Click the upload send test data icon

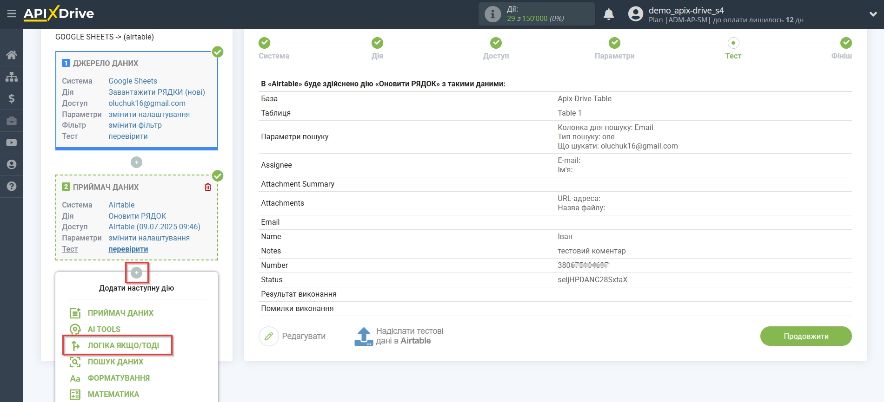click(364, 337)
